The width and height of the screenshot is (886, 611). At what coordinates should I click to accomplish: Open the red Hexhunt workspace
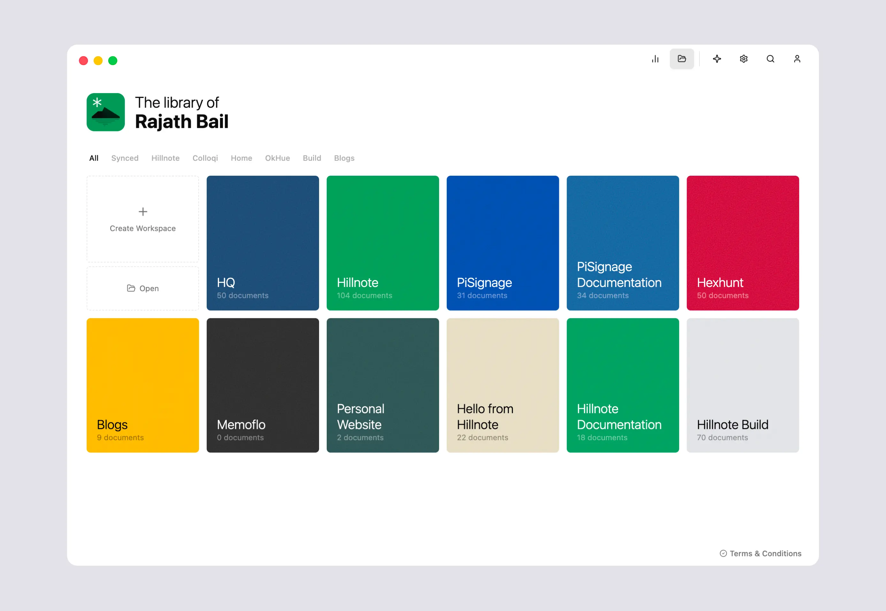743,243
